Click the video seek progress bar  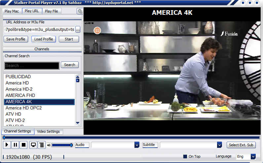131,138
